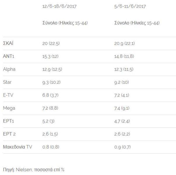The width and height of the screenshot is (176, 175).
Task: Select the ANT1 row label
Action: coord(8,56)
